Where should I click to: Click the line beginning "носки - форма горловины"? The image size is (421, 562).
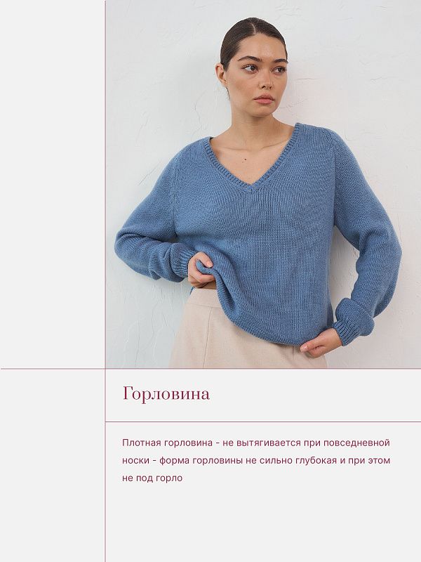tap(256, 460)
